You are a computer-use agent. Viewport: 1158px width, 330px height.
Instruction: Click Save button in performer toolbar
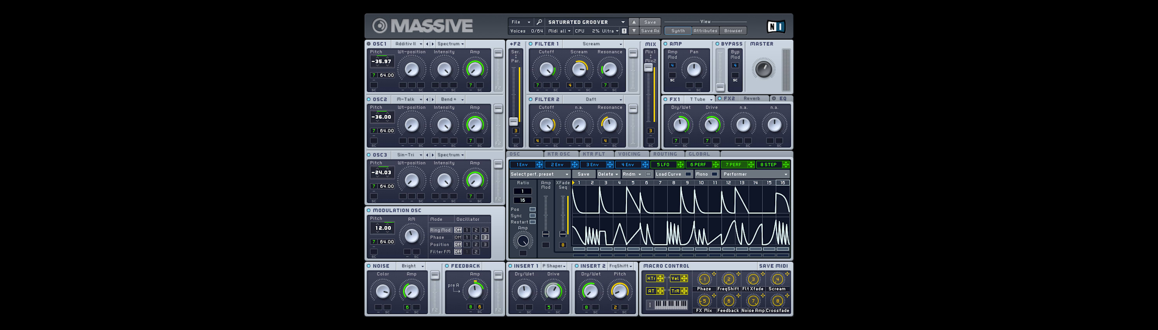[583, 174]
